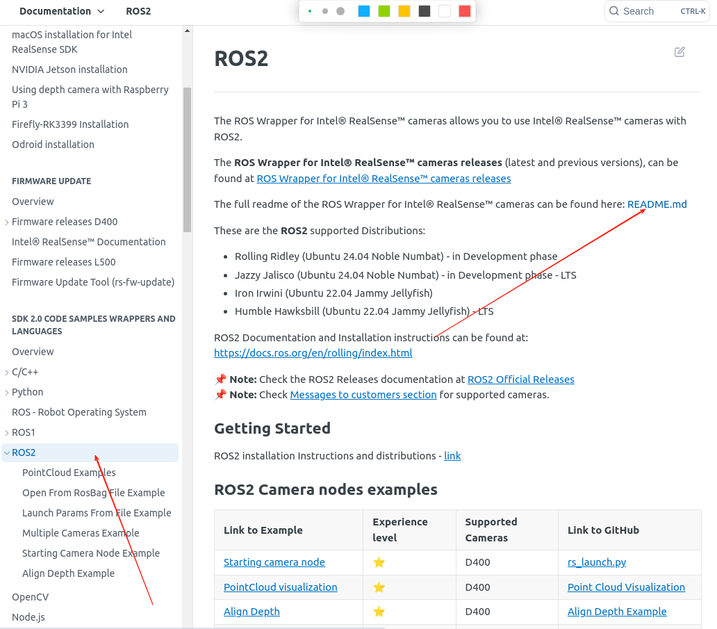
Task: Open Odroid installation page
Action: (53, 145)
